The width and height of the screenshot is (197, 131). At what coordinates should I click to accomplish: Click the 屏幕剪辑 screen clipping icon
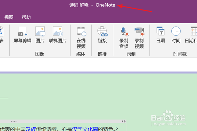(x=22, y=31)
